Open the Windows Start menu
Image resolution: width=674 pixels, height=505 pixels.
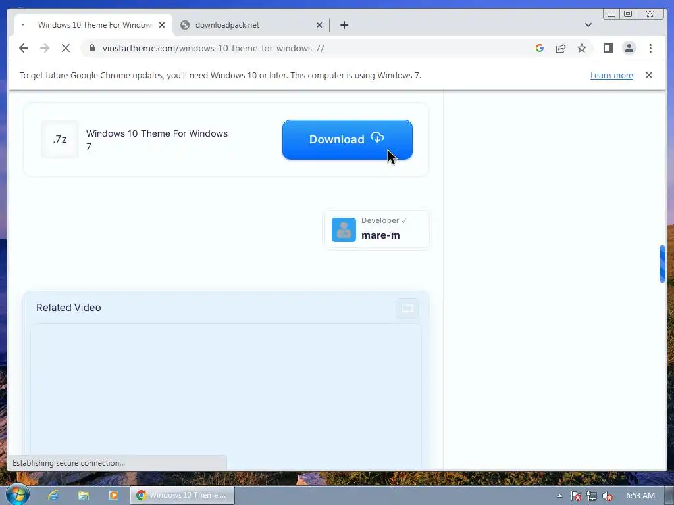17,494
